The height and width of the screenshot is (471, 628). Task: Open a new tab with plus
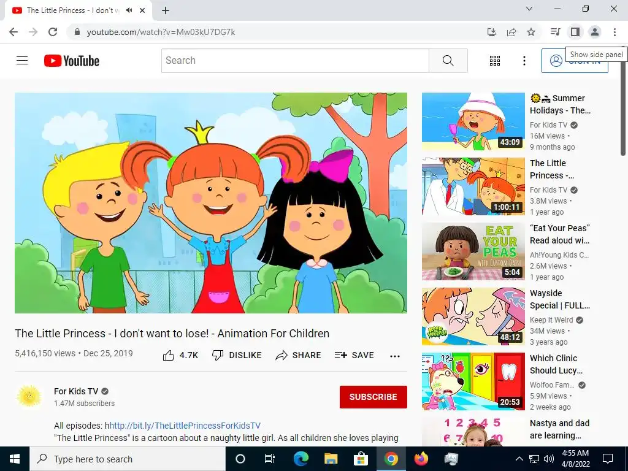coord(166,10)
